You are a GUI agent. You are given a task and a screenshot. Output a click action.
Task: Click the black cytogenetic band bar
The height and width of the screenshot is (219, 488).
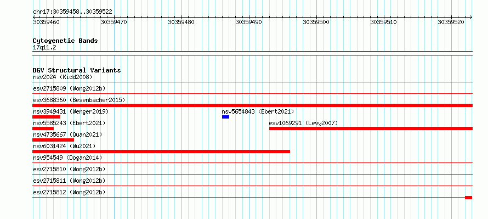click(x=252, y=53)
